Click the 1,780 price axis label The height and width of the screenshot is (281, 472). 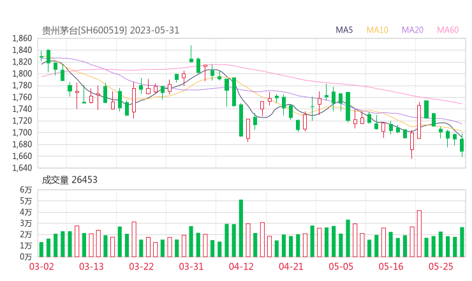(22, 86)
